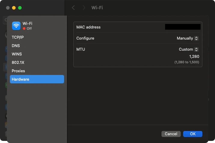Go to the Proxies tab
215x143 pixels.
(18, 71)
